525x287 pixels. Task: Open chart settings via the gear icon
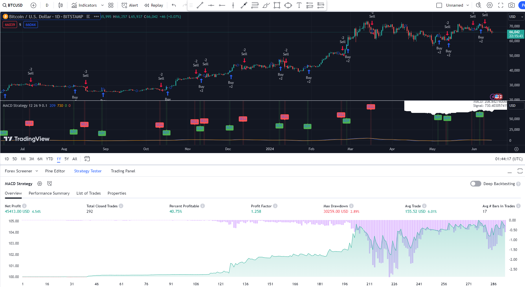pos(490,5)
